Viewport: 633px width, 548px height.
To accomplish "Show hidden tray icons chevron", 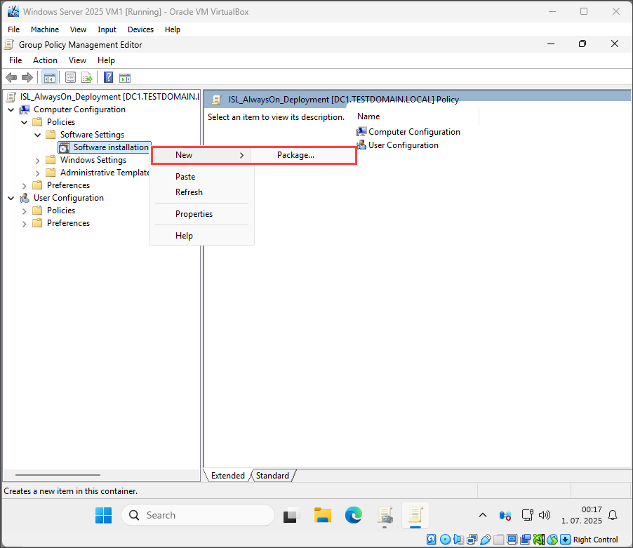I will click(x=482, y=515).
